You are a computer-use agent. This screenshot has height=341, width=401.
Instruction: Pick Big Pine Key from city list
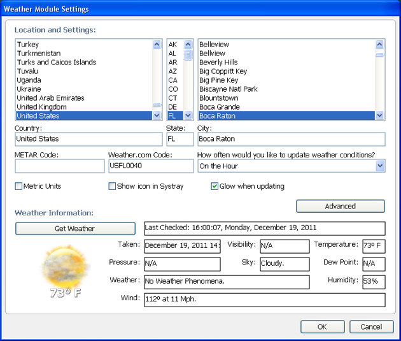tap(218, 80)
